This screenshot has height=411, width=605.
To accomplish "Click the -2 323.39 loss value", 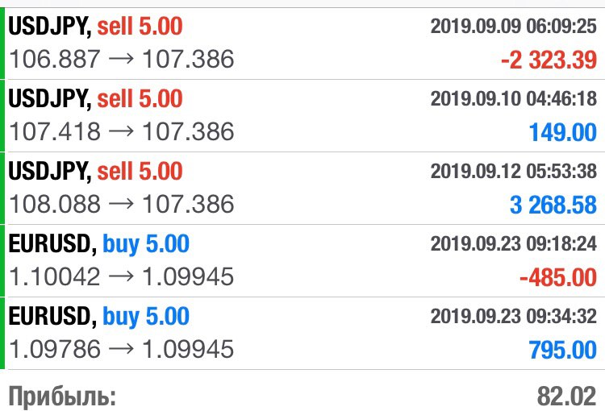I will [549, 60].
